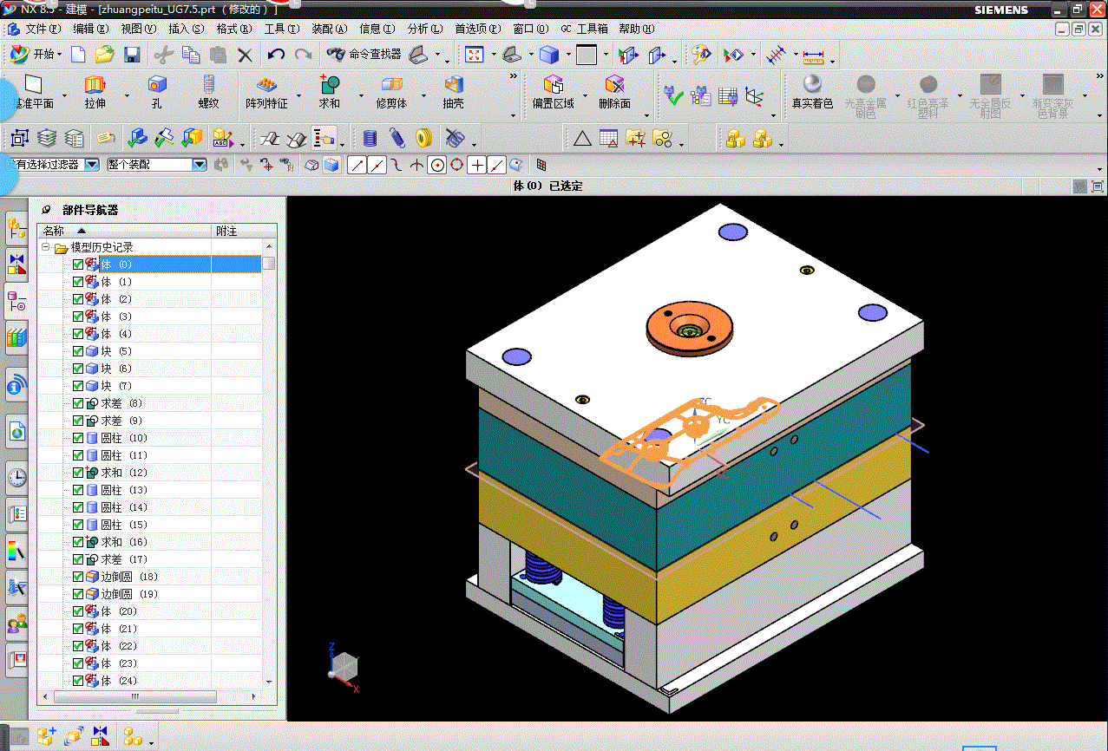This screenshot has width=1108, height=751.
Task: Click the navigator vertical scrollbar down arrow
Action: tap(269, 682)
